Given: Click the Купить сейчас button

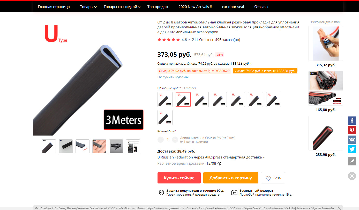Looking at the screenshot, I should pos(179,178).
